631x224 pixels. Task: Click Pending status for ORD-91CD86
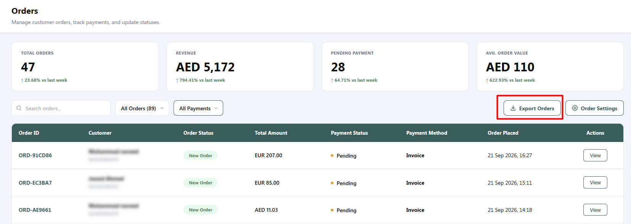click(x=344, y=156)
